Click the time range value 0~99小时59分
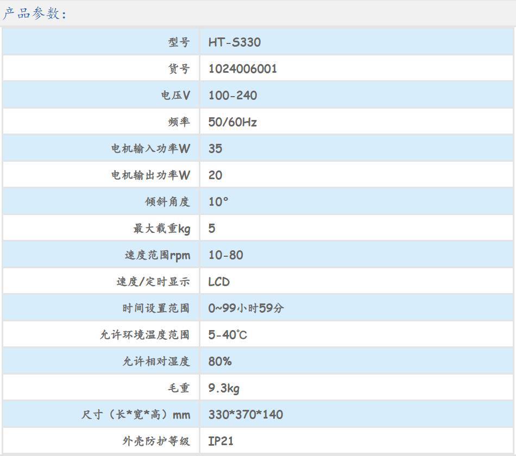This screenshot has height=456, width=516. (x=246, y=308)
